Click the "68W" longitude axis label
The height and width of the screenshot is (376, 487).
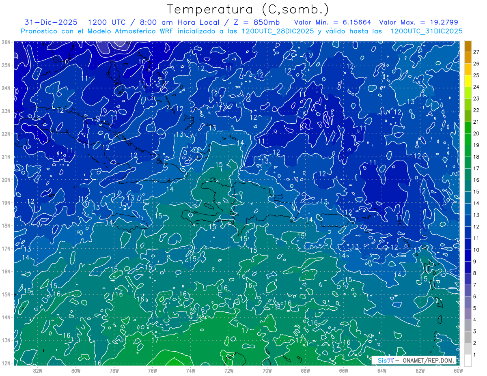point(306,370)
